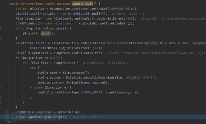
Task: Click the "checker directory: " string literal
Action: [x=58, y=23]
